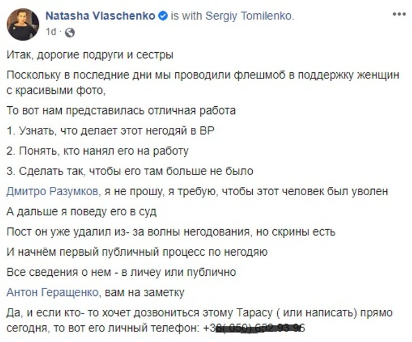The height and width of the screenshot is (342, 412).
Task: Select list item 2 starting with 'Понять'
Action: (99, 151)
